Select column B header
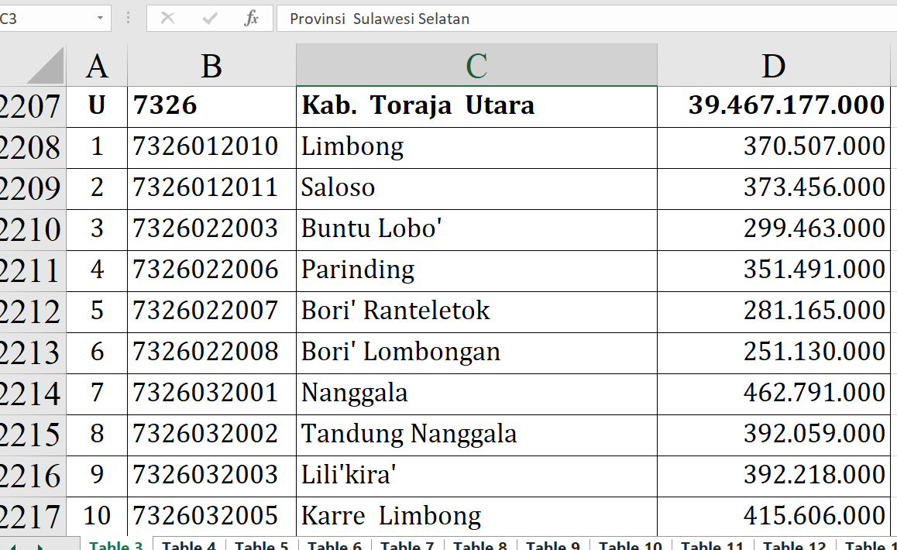Viewport: 897px width, 550px height. pos(211,67)
